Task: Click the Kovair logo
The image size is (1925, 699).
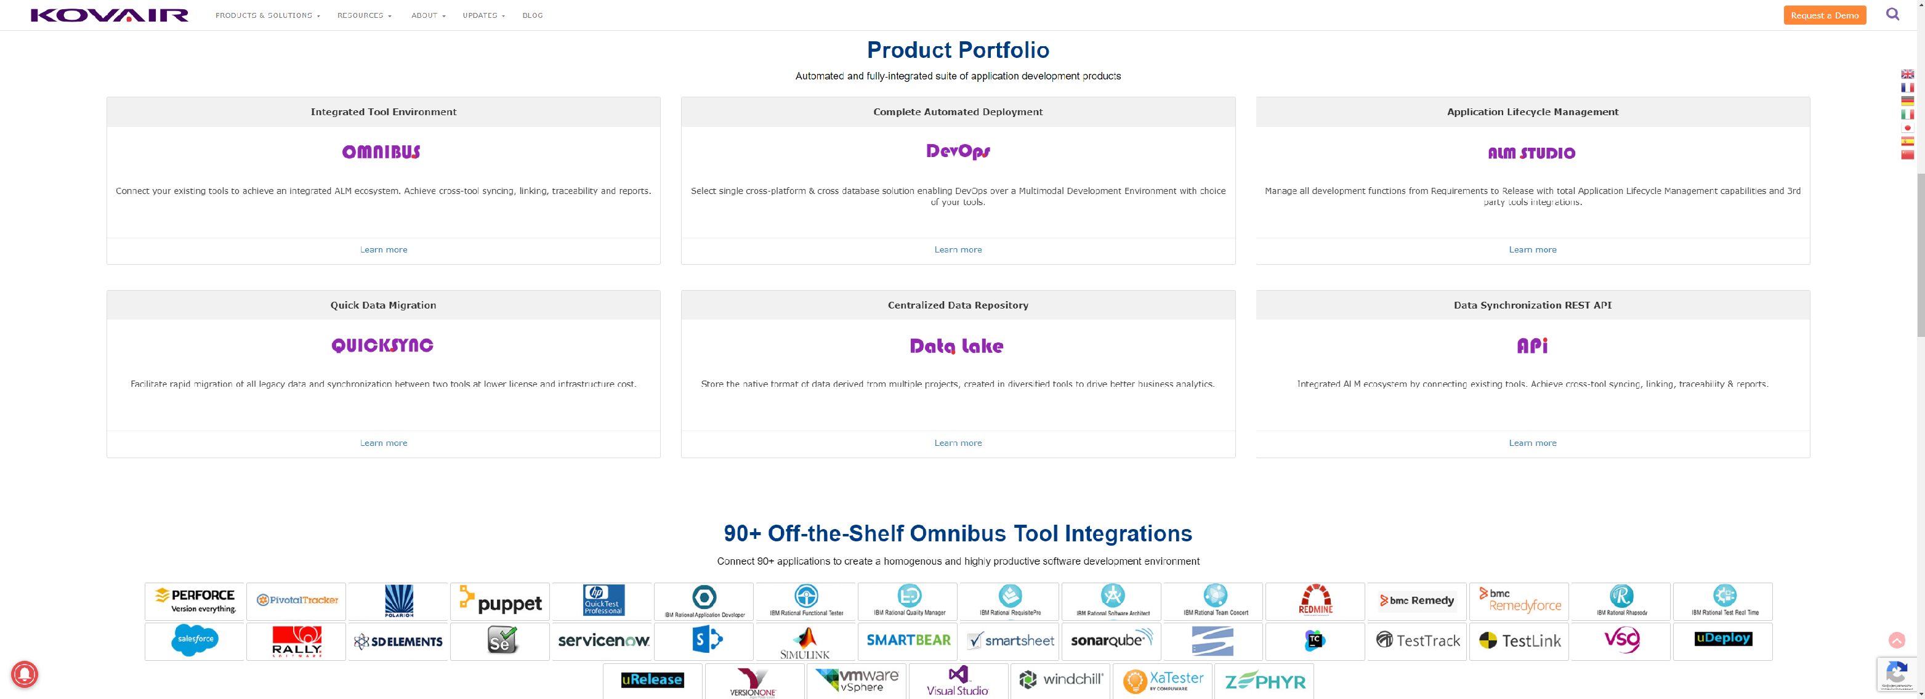Action: coord(109,15)
